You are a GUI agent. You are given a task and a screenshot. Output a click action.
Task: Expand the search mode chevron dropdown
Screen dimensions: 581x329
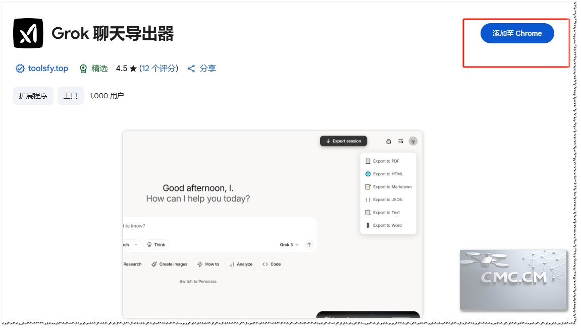point(136,245)
